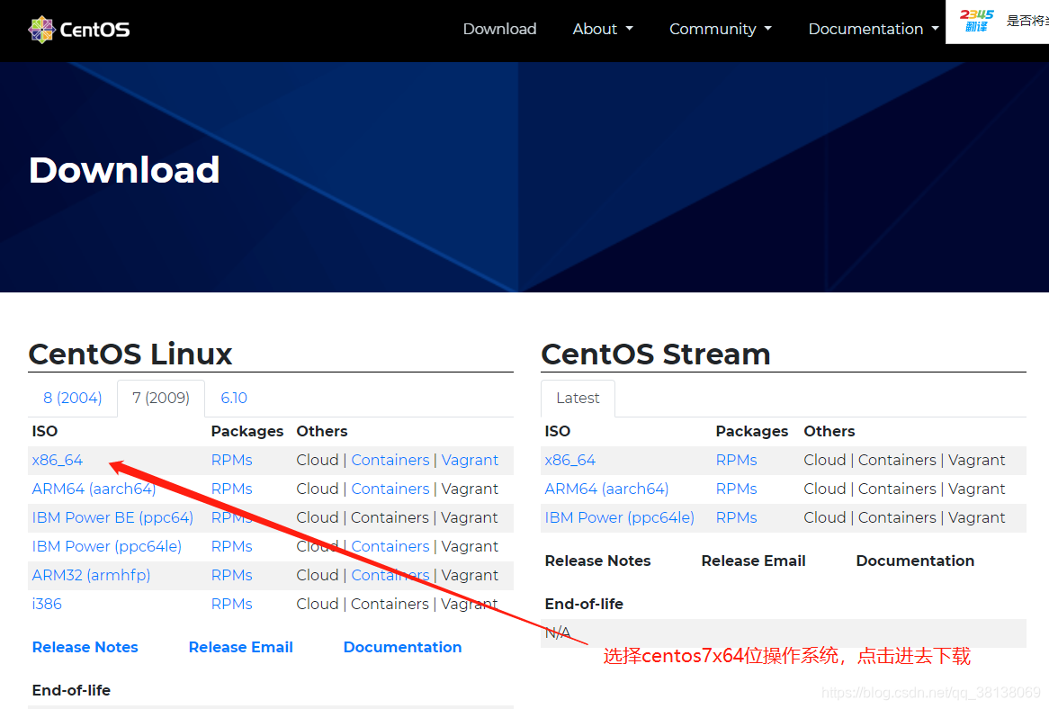Expand the About dropdown menu
The width and height of the screenshot is (1049, 709).
point(603,29)
